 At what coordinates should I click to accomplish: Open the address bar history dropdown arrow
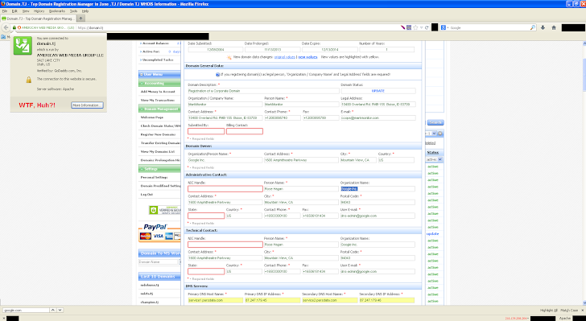tap(421, 27)
